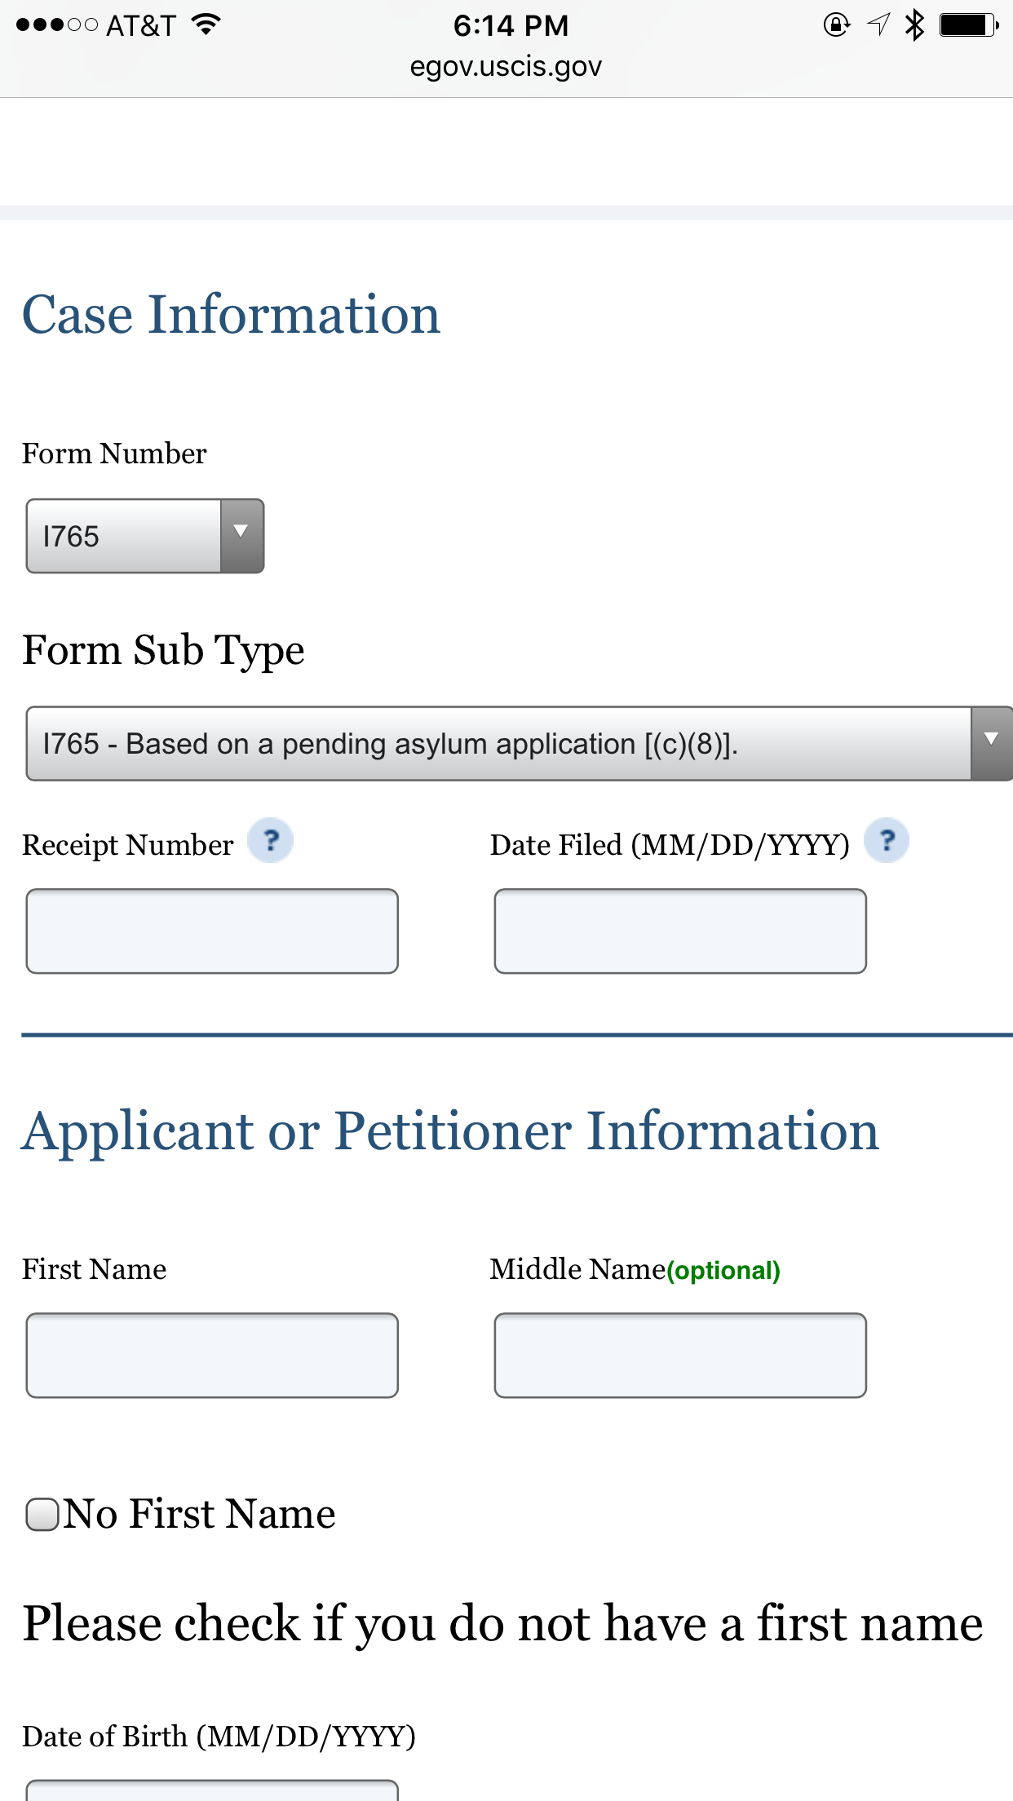Screen dimensions: 1013x1801
Task: Tap the 6:14 PM status bar clock
Action: click(511, 25)
